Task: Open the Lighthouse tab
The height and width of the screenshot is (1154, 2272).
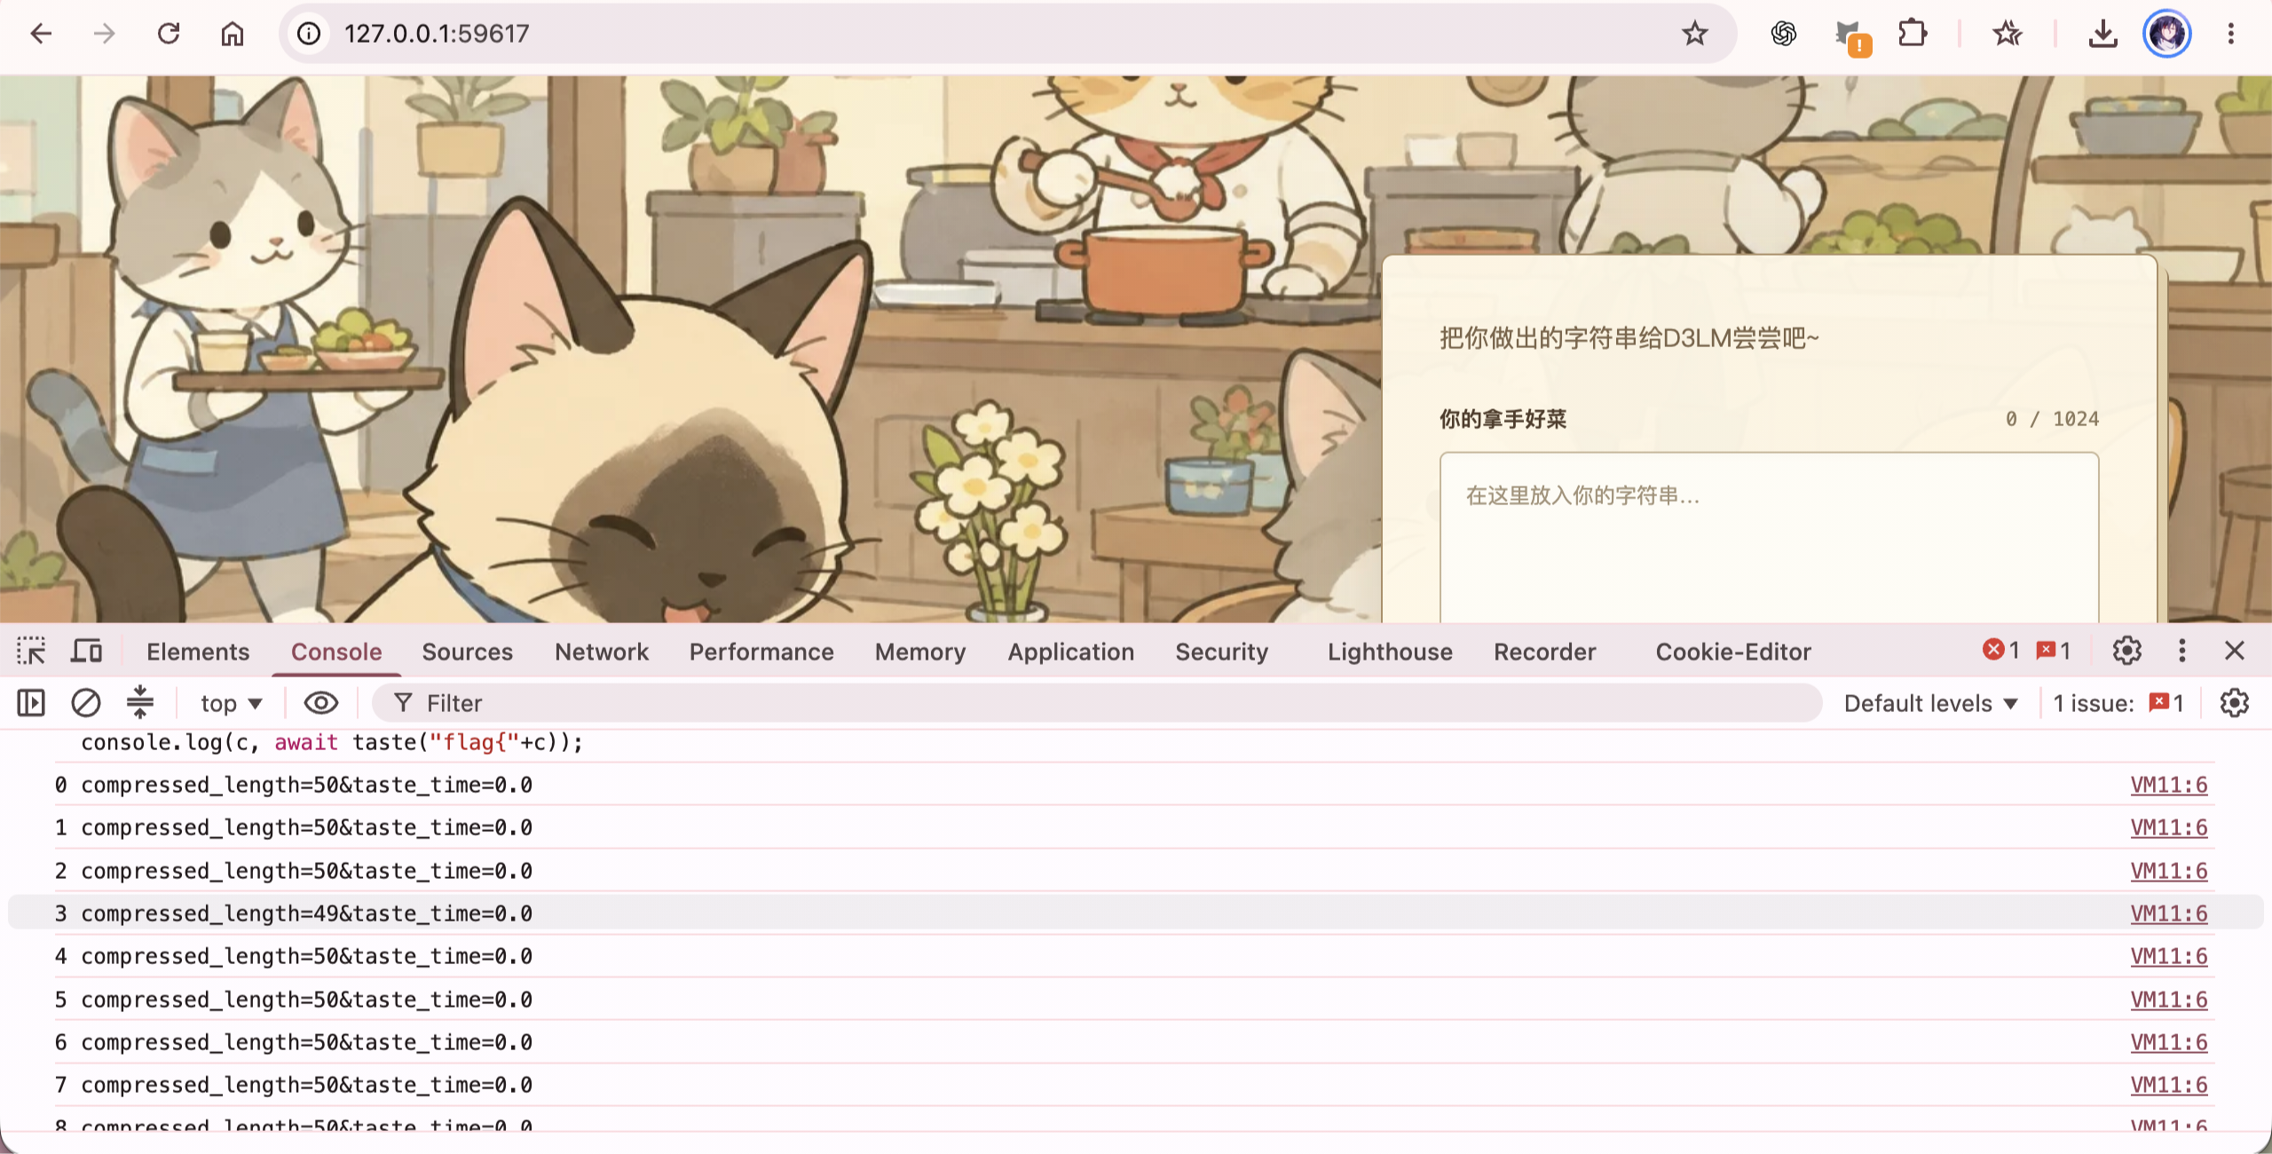Action: click(x=1390, y=652)
